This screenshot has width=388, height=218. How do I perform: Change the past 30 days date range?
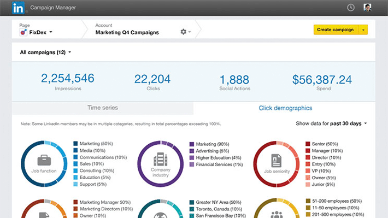(349, 123)
